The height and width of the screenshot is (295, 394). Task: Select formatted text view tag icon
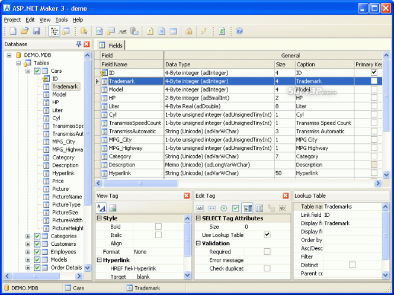tap(101, 208)
